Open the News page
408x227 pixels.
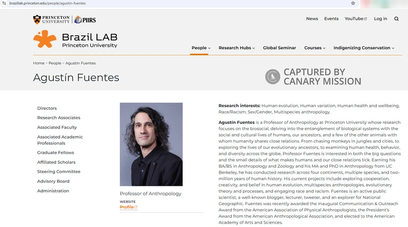(x=312, y=19)
